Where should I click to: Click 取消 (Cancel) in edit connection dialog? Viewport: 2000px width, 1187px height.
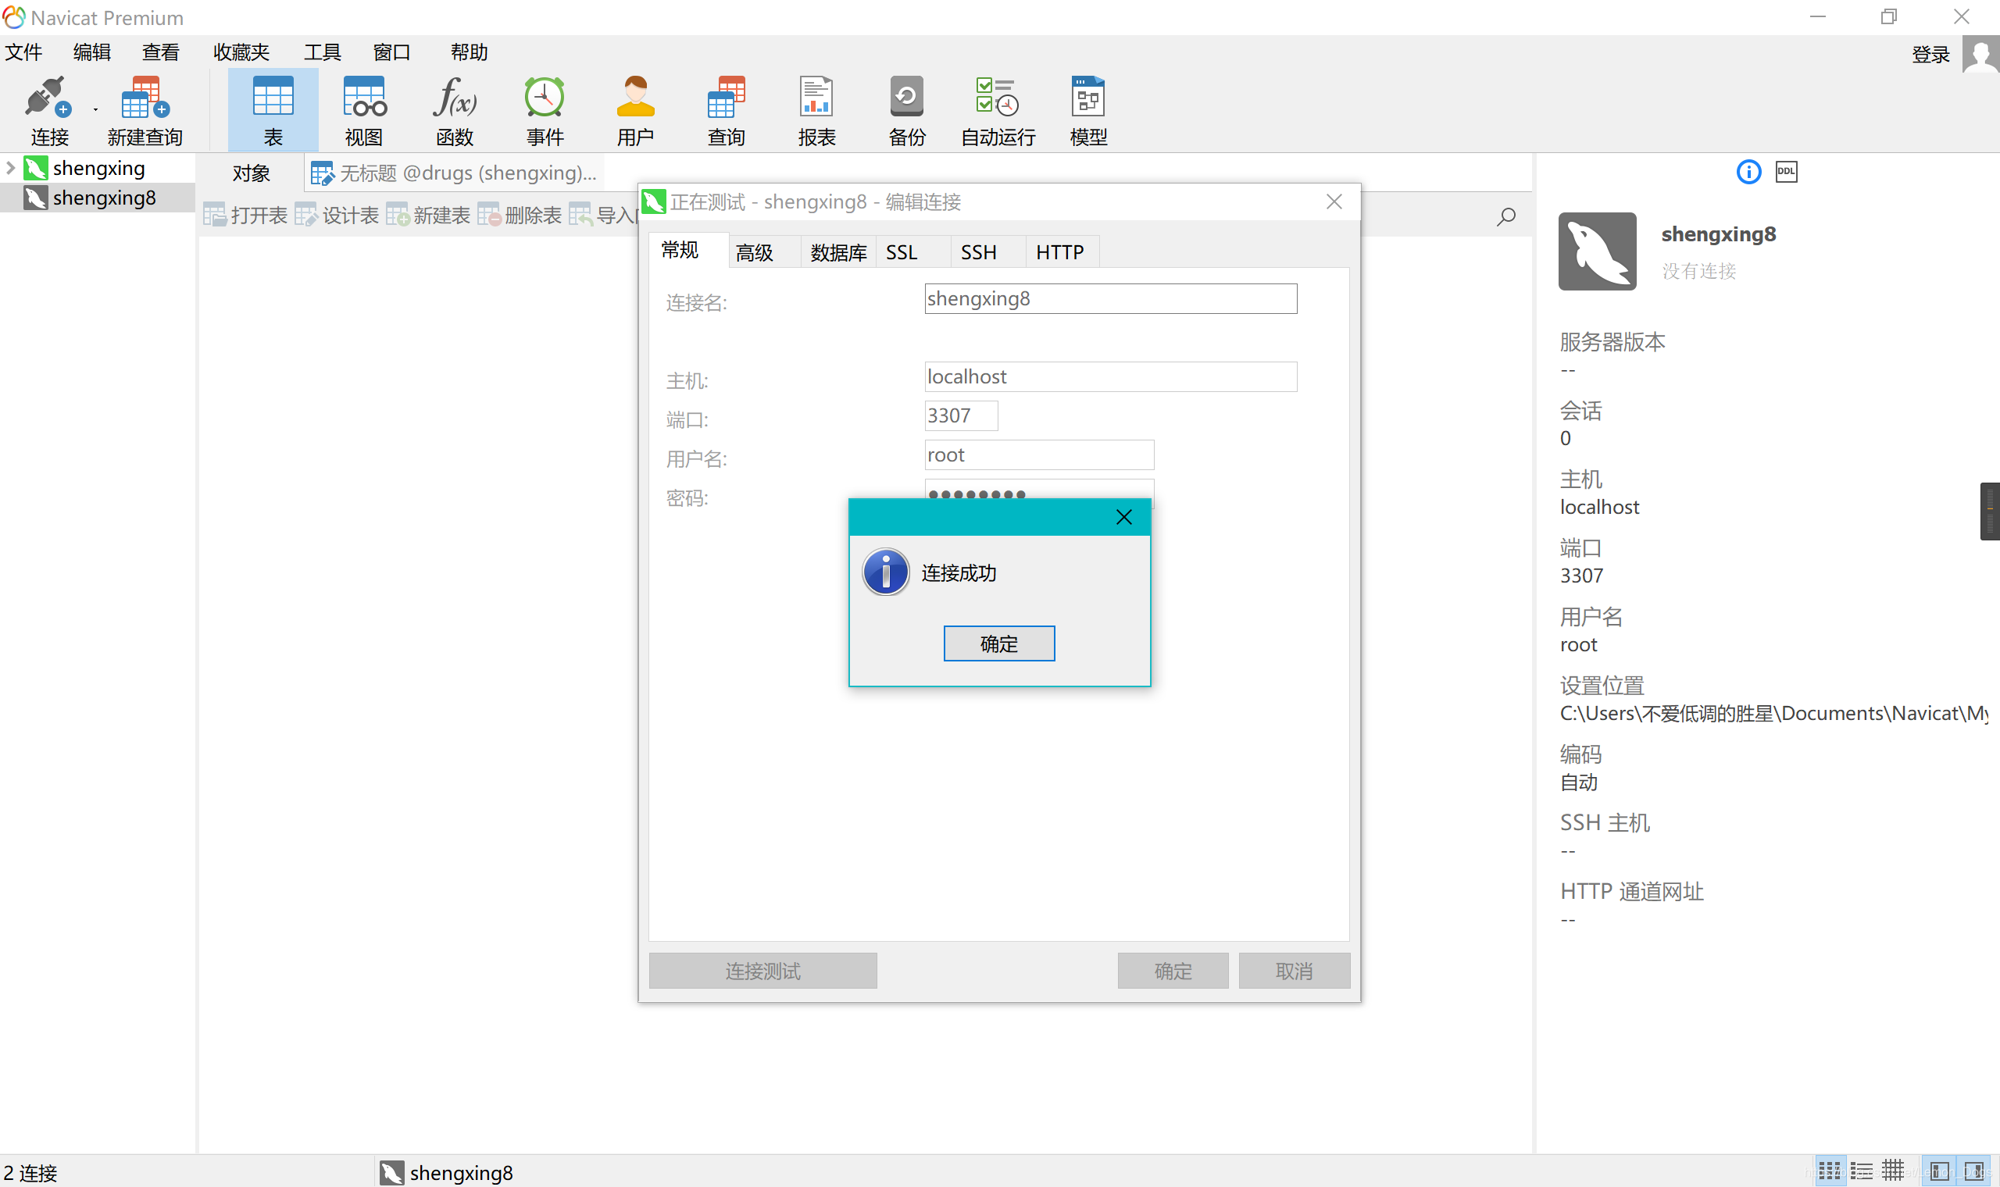point(1295,971)
